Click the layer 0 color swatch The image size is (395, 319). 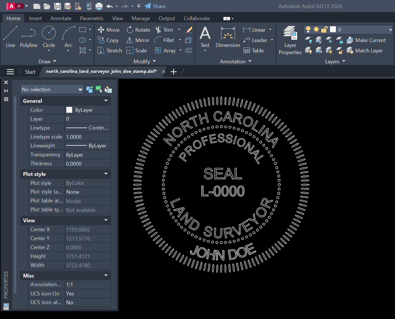tap(333, 29)
